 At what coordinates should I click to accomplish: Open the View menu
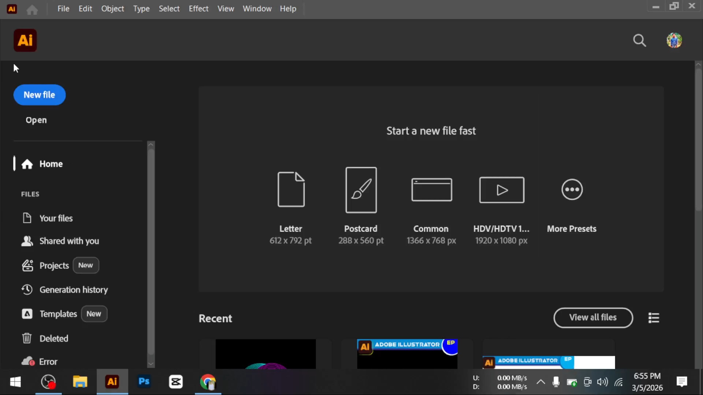point(226,9)
